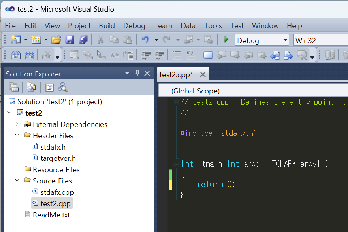Undo the last action with the blue arrow
Screen dimensions: 348x232
click(145, 40)
